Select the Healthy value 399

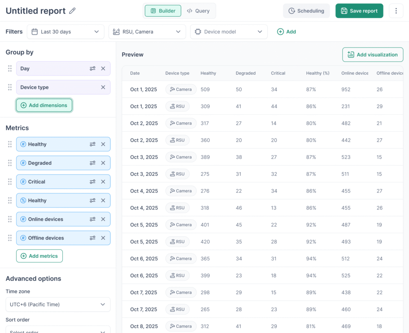205,275
